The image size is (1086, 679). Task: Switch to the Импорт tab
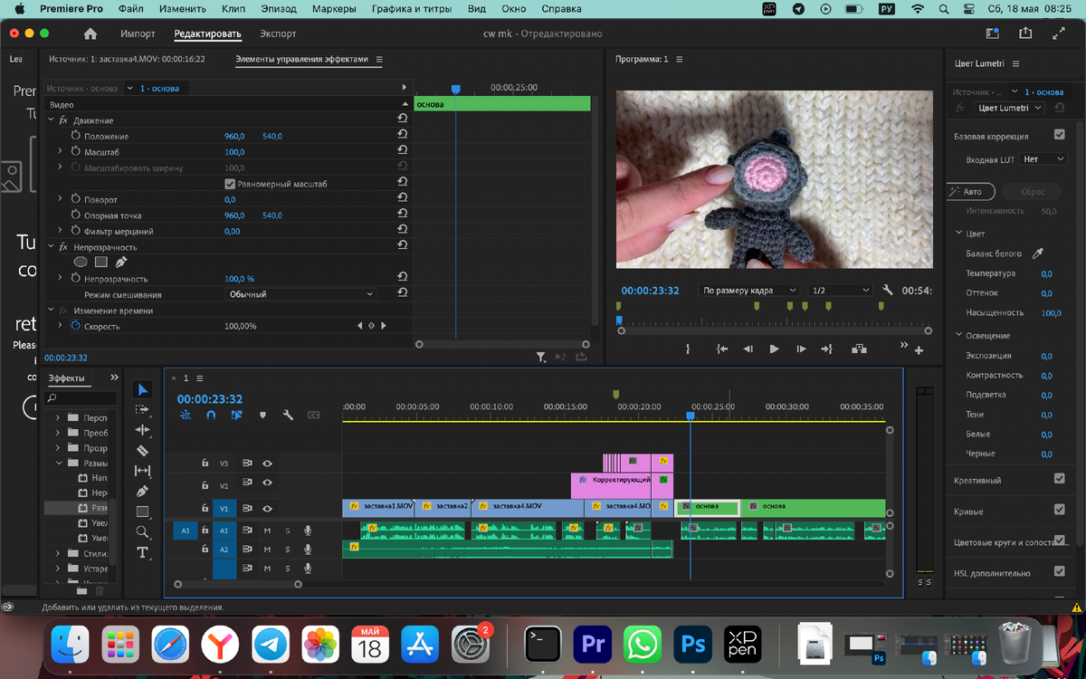[x=138, y=34]
